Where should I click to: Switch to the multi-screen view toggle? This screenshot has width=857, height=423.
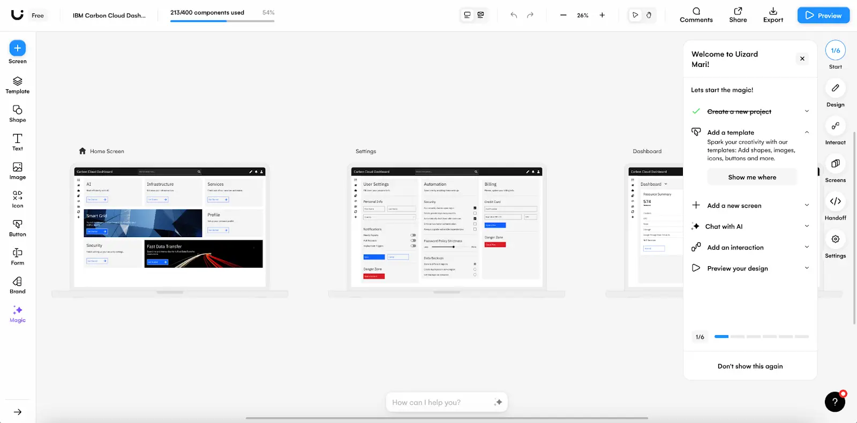[x=480, y=15]
